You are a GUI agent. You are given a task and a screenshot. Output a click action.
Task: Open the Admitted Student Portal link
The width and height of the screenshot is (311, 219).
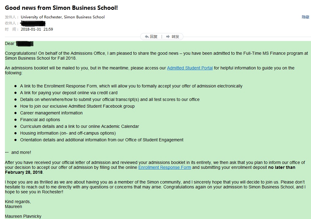point(190,68)
